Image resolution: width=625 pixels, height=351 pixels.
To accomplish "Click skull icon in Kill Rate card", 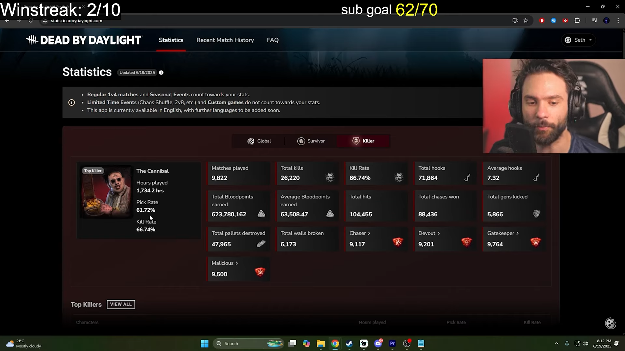I will coord(399,177).
